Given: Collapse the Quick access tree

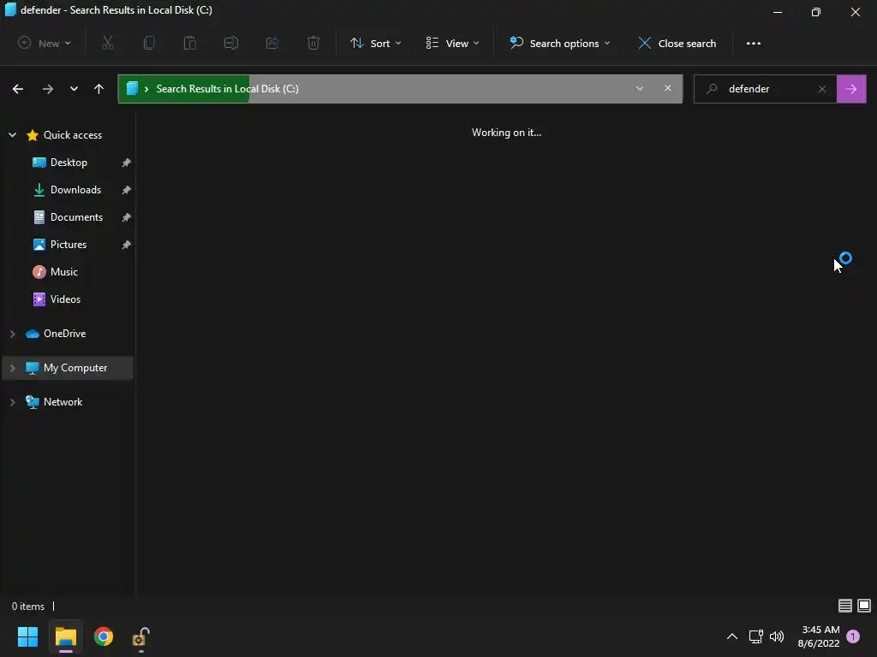Looking at the screenshot, I should coord(12,135).
